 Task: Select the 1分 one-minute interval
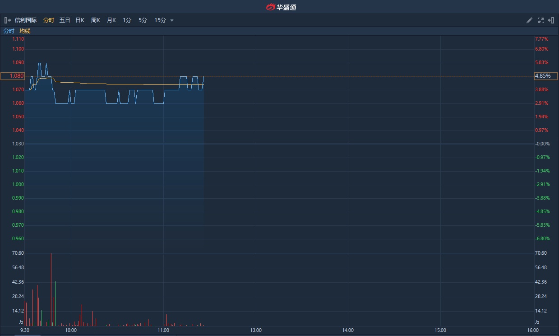pyautogui.click(x=127, y=20)
